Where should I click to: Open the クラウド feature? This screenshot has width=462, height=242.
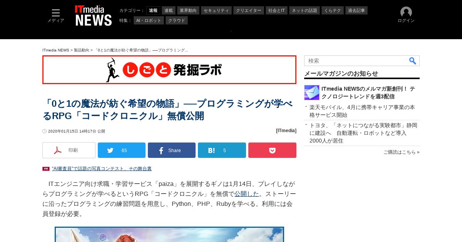click(x=177, y=20)
